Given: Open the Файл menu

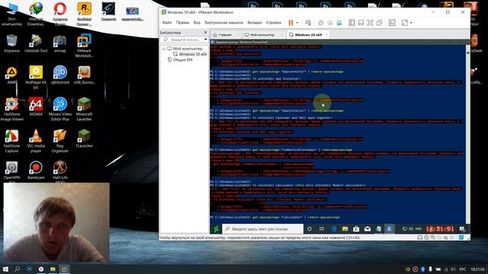Looking at the screenshot, I should coord(167,23).
